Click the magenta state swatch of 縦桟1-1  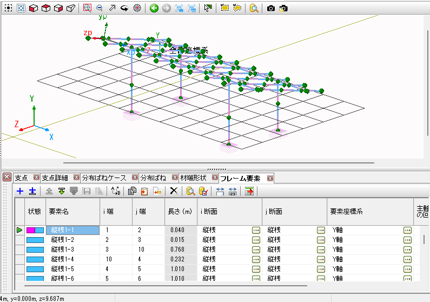tap(31, 230)
